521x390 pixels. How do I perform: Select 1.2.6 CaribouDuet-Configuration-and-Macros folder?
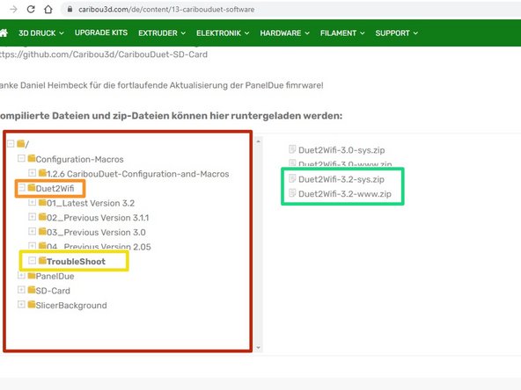click(x=138, y=174)
